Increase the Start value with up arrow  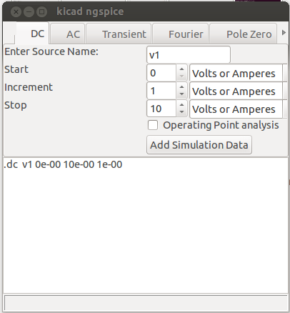[181, 69]
